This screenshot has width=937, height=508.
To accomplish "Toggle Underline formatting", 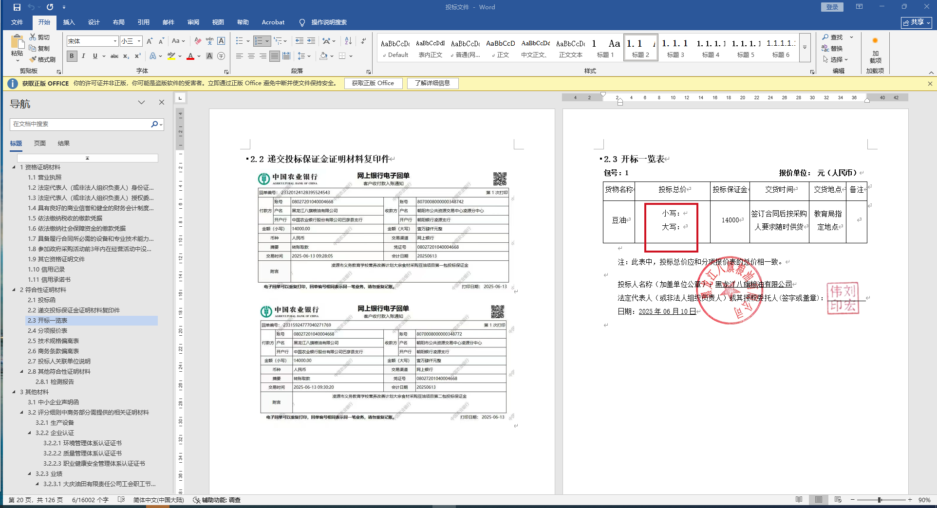I will pos(95,56).
